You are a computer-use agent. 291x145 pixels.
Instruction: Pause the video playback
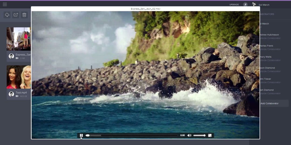[x=81, y=135]
